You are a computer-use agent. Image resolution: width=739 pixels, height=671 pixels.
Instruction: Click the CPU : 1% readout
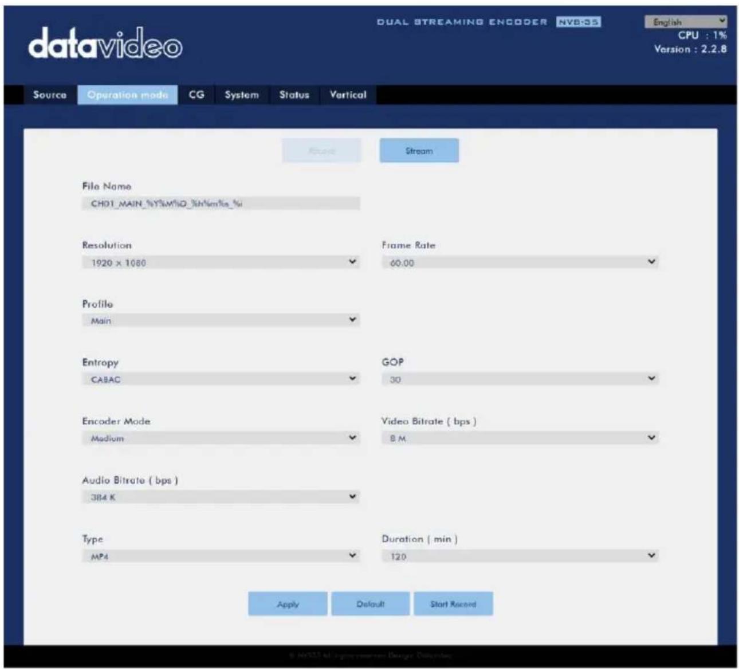pyautogui.click(x=702, y=36)
